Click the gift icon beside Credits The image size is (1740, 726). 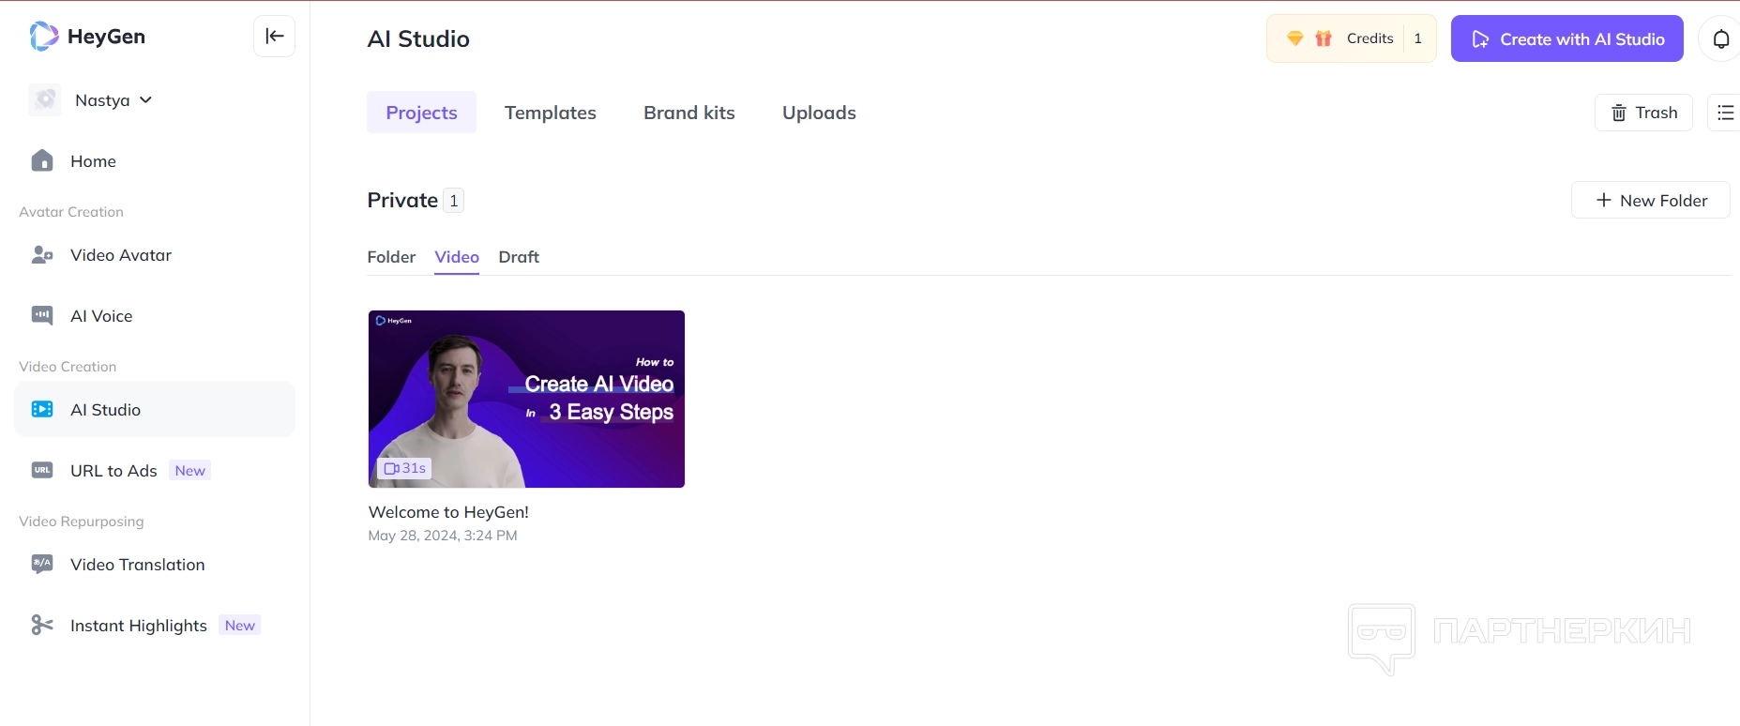tap(1324, 38)
